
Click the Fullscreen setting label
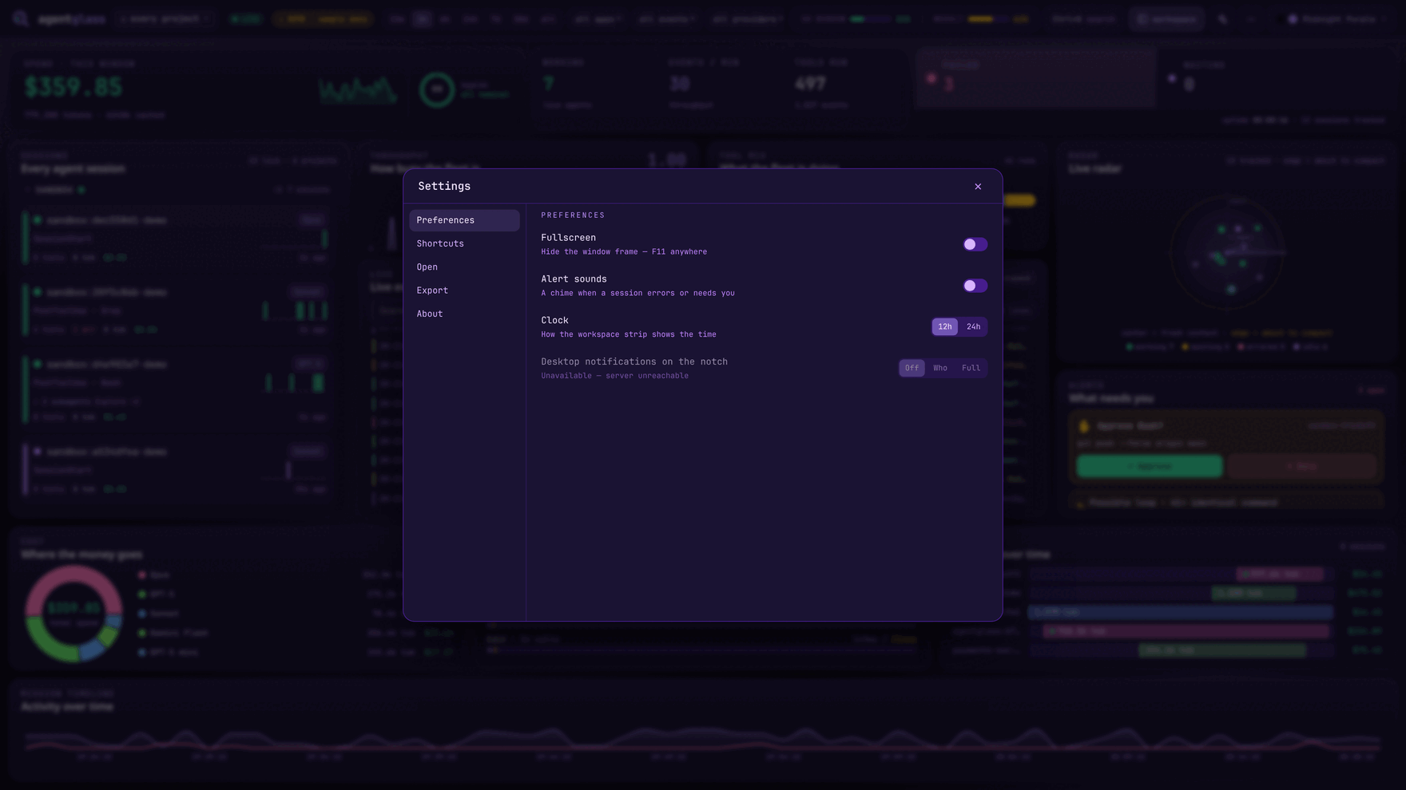[568, 238]
